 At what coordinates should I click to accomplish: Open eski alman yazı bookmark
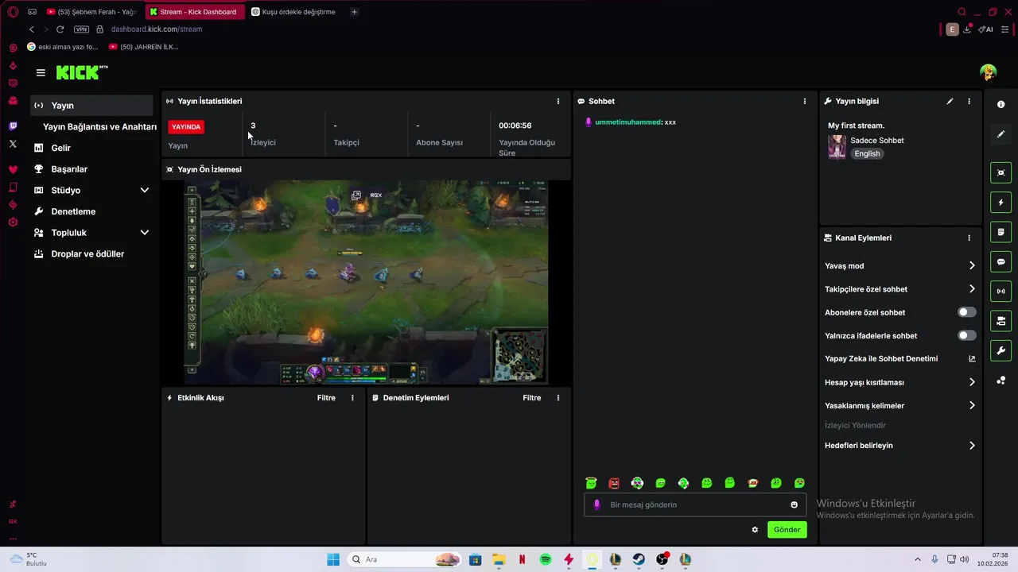[x=62, y=47]
